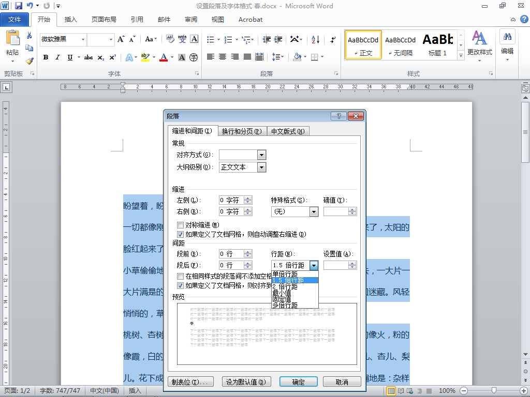Open the Insert ribbon tab
The height and width of the screenshot is (397, 530).
[70, 20]
